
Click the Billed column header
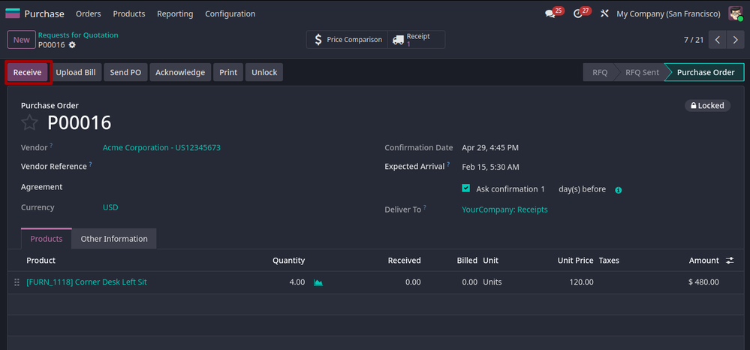467,261
